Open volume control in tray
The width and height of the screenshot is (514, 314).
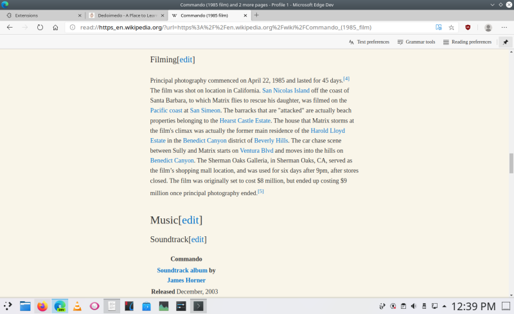pyautogui.click(x=414, y=306)
